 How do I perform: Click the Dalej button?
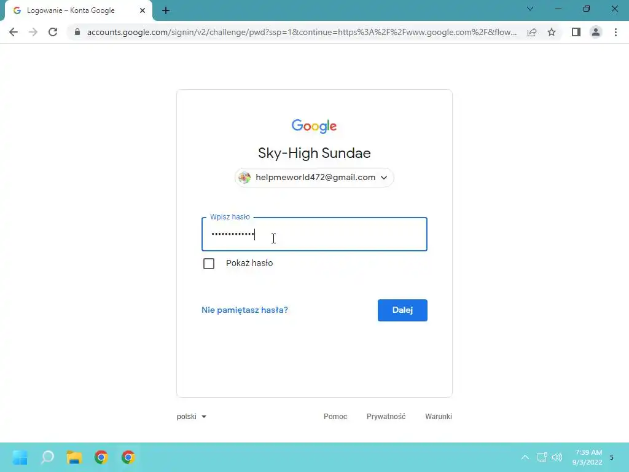point(402,310)
